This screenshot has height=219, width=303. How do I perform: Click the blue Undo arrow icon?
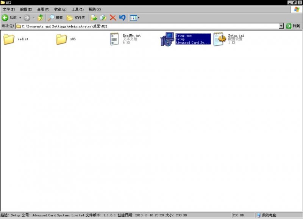(122, 18)
